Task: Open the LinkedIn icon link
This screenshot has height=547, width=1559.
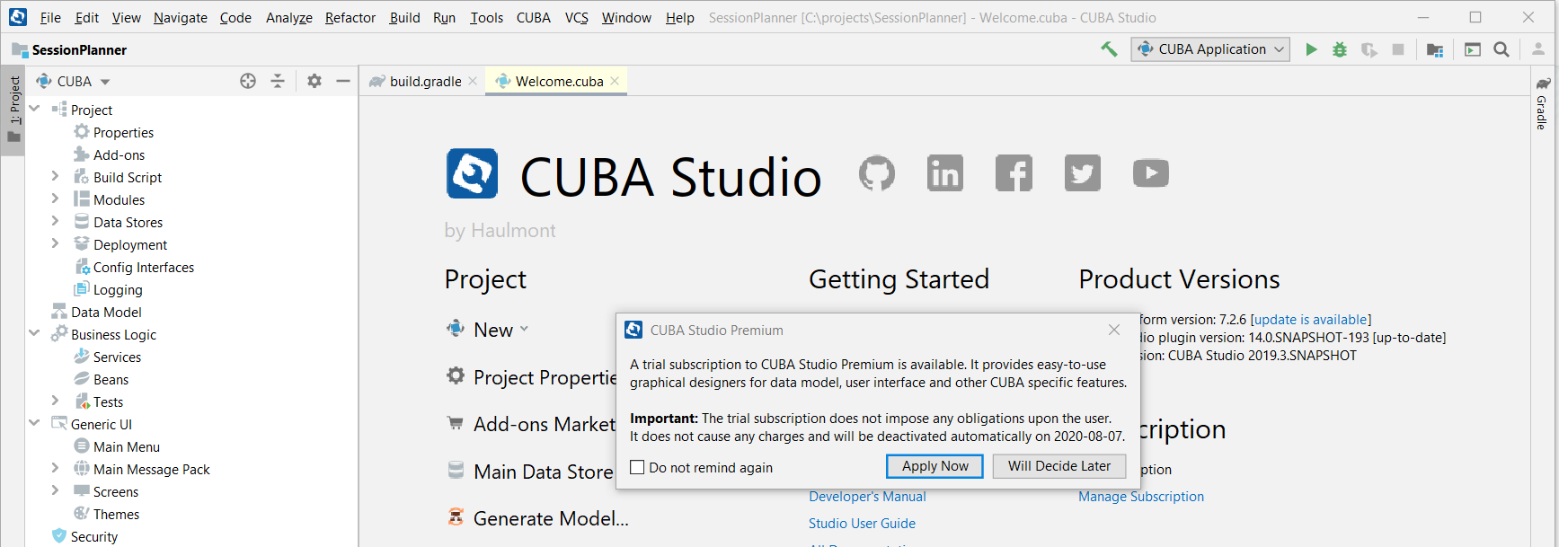Action: [x=945, y=173]
